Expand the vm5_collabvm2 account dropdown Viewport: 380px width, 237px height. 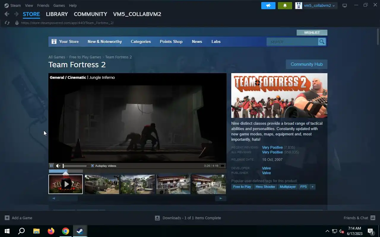tap(319, 6)
